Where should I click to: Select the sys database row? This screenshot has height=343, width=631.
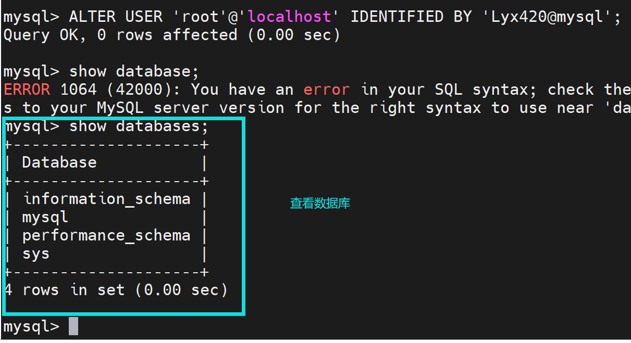coord(35,254)
